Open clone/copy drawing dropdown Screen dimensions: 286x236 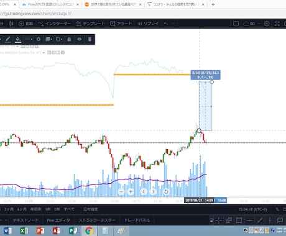(x=59, y=39)
